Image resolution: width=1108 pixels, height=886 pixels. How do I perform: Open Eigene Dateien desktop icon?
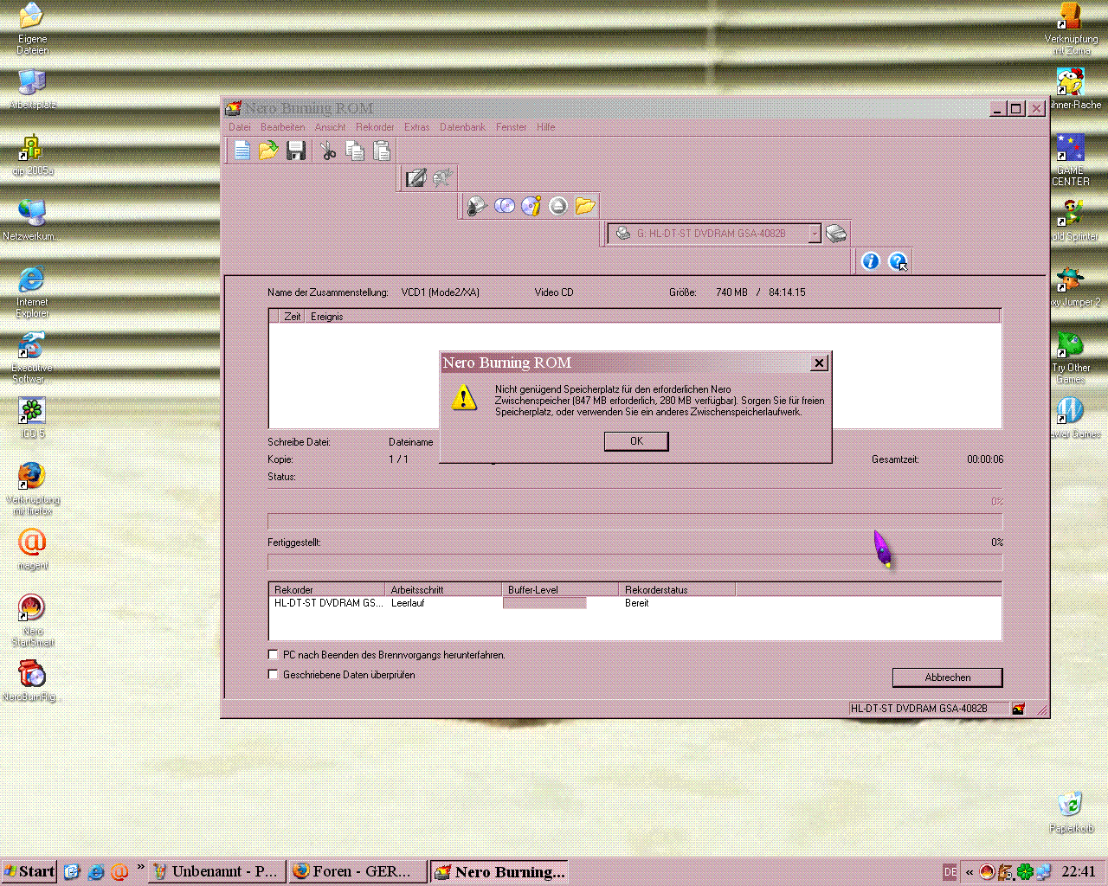(x=32, y=29)
